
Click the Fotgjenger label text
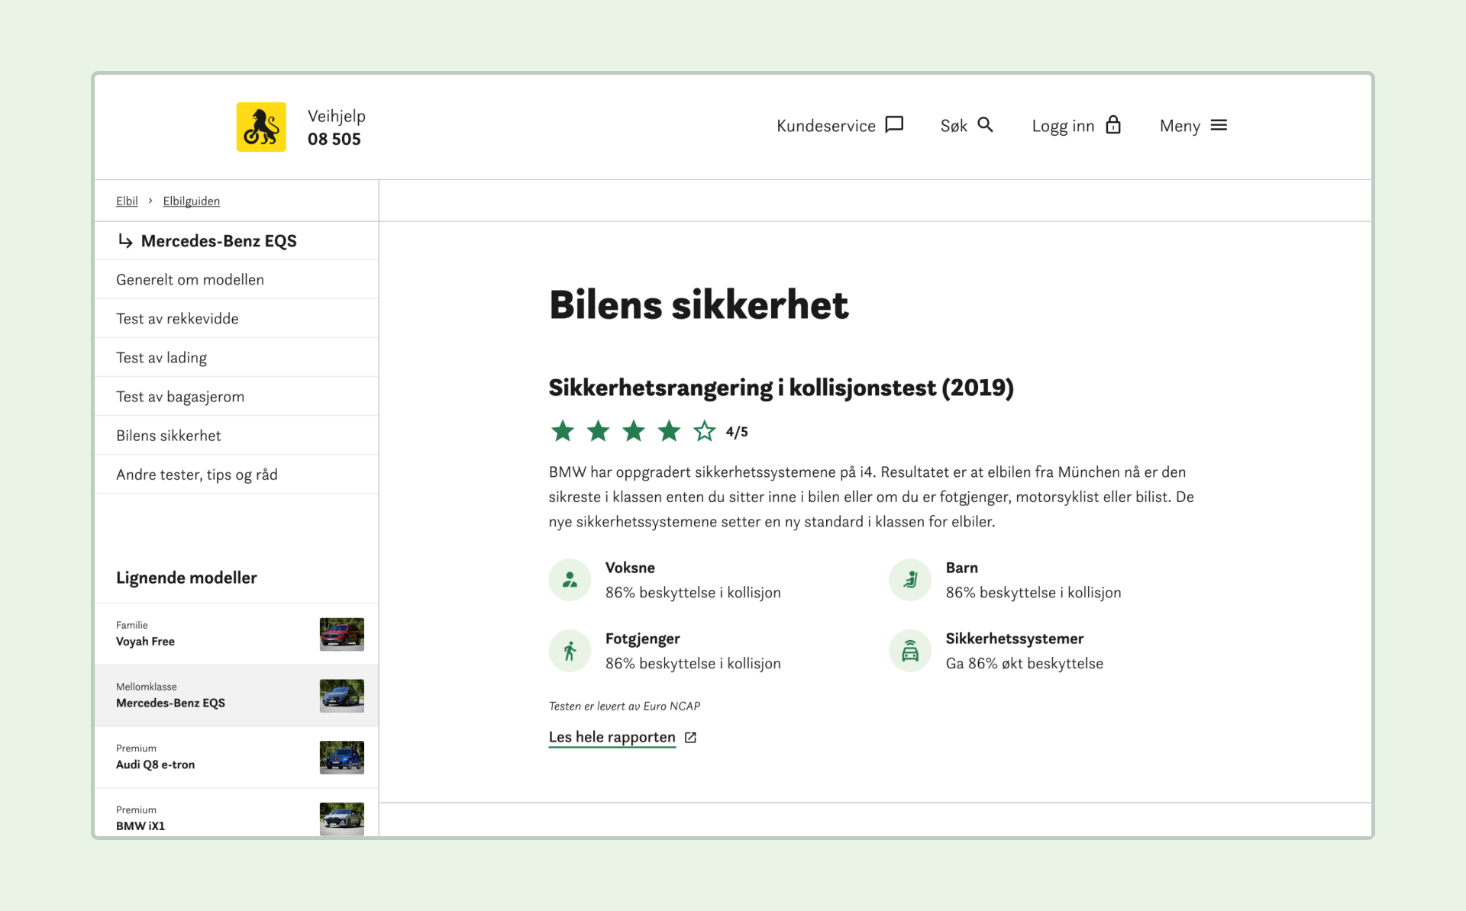pyautogui.click(x=642, y=639)
